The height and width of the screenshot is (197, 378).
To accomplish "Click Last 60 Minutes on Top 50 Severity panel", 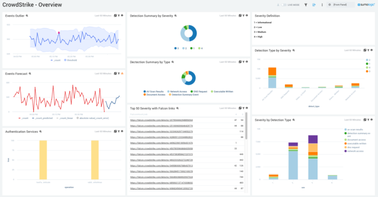I will pos(227,108).
